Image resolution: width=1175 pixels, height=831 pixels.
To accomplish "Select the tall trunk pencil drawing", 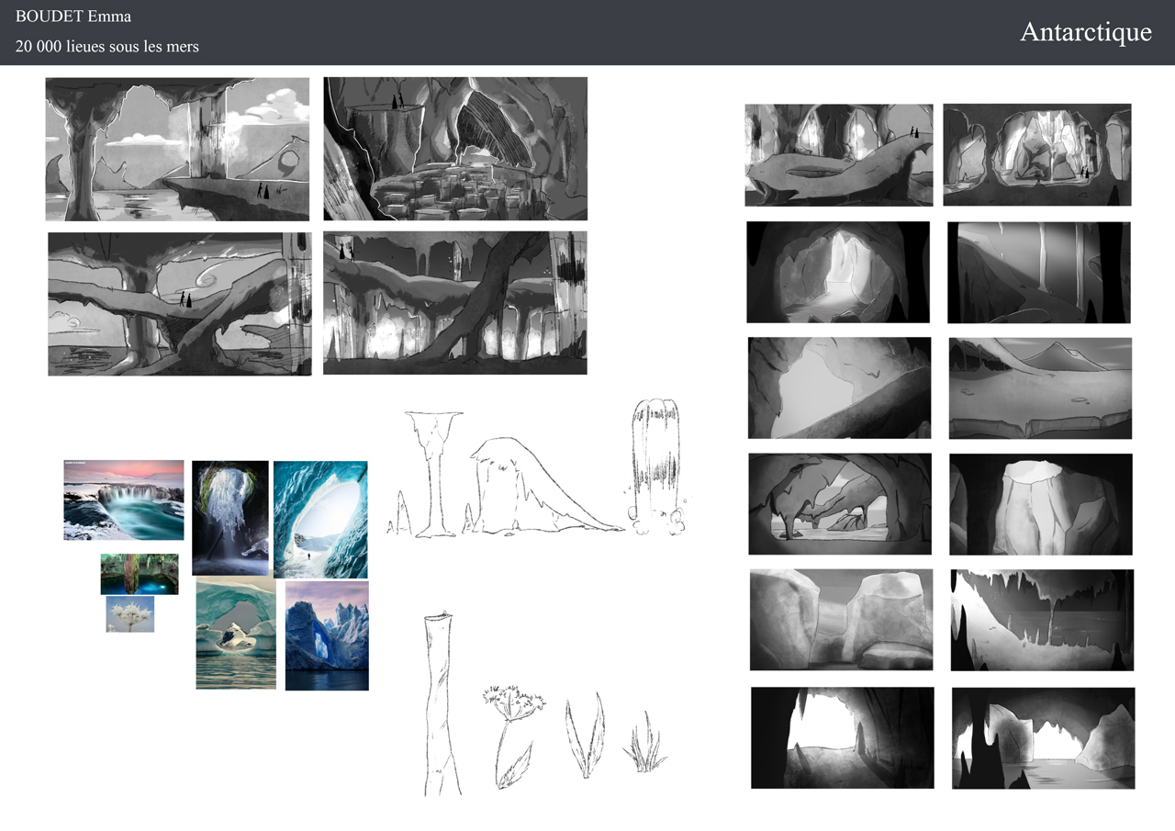I will pyautogui.click(x=444, y=703).
